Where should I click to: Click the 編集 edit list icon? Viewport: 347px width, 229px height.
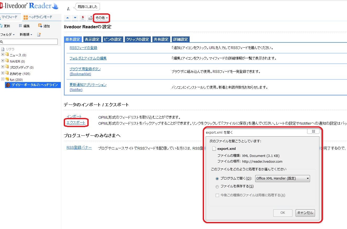click(x=20, y=26)
